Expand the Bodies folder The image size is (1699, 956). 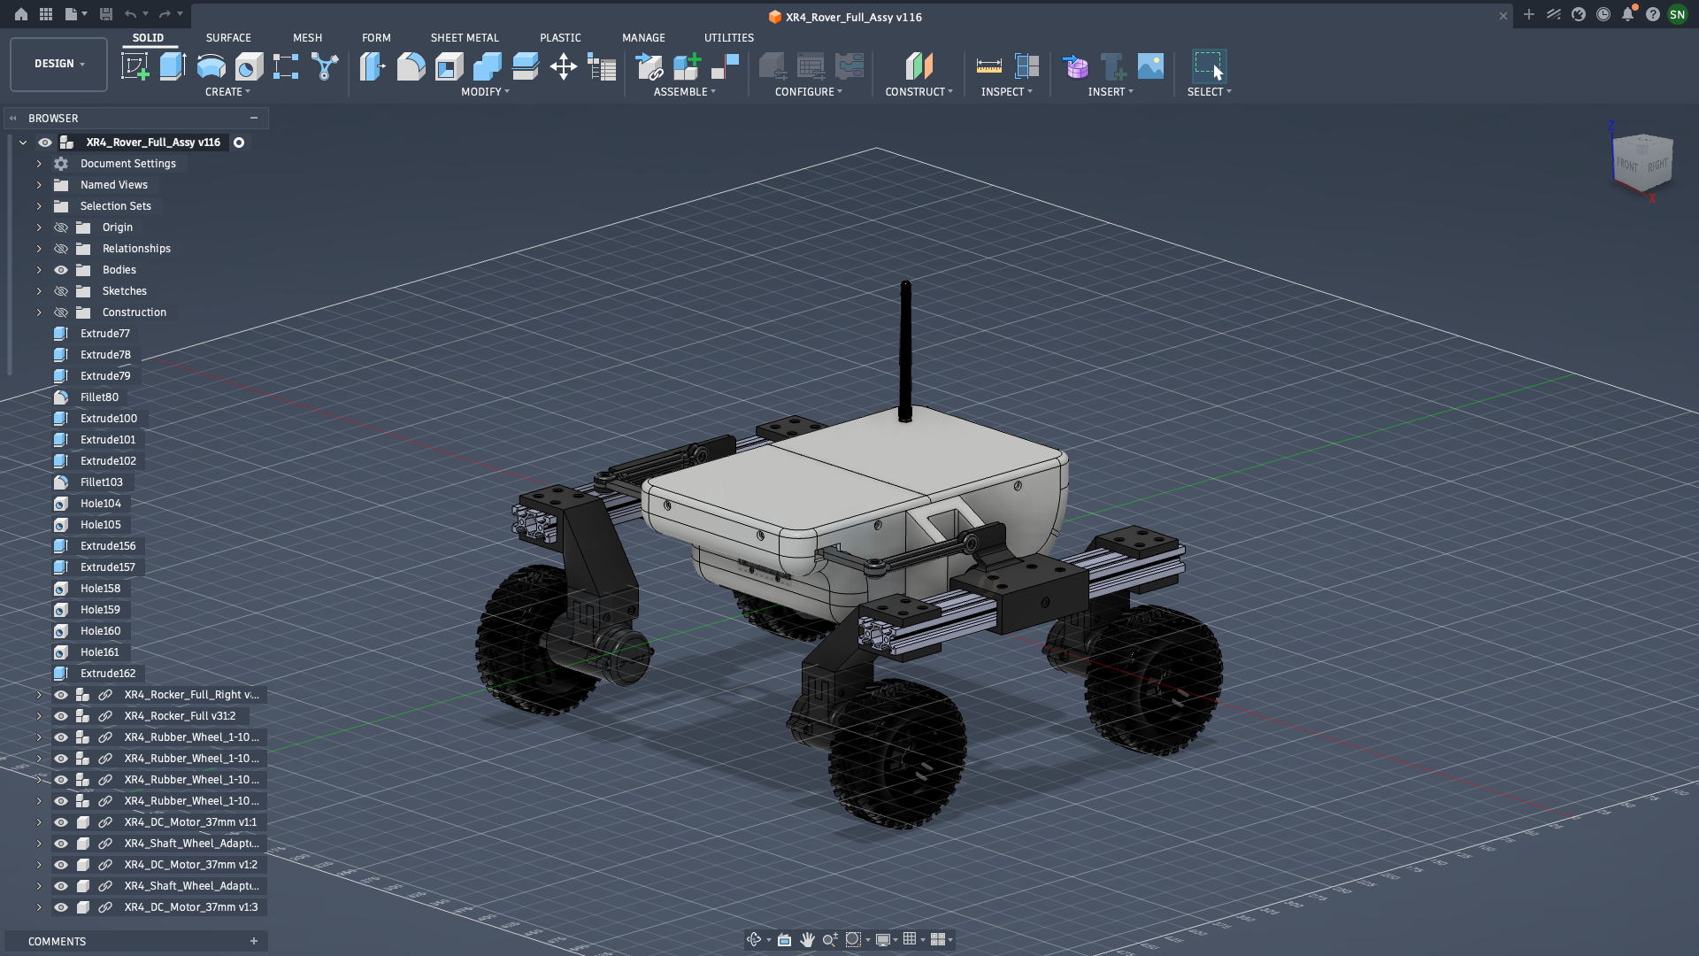39,270
